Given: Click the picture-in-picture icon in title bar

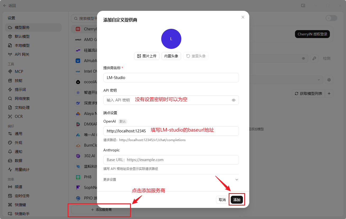Looking at the screenshot, I should point(303,6).
